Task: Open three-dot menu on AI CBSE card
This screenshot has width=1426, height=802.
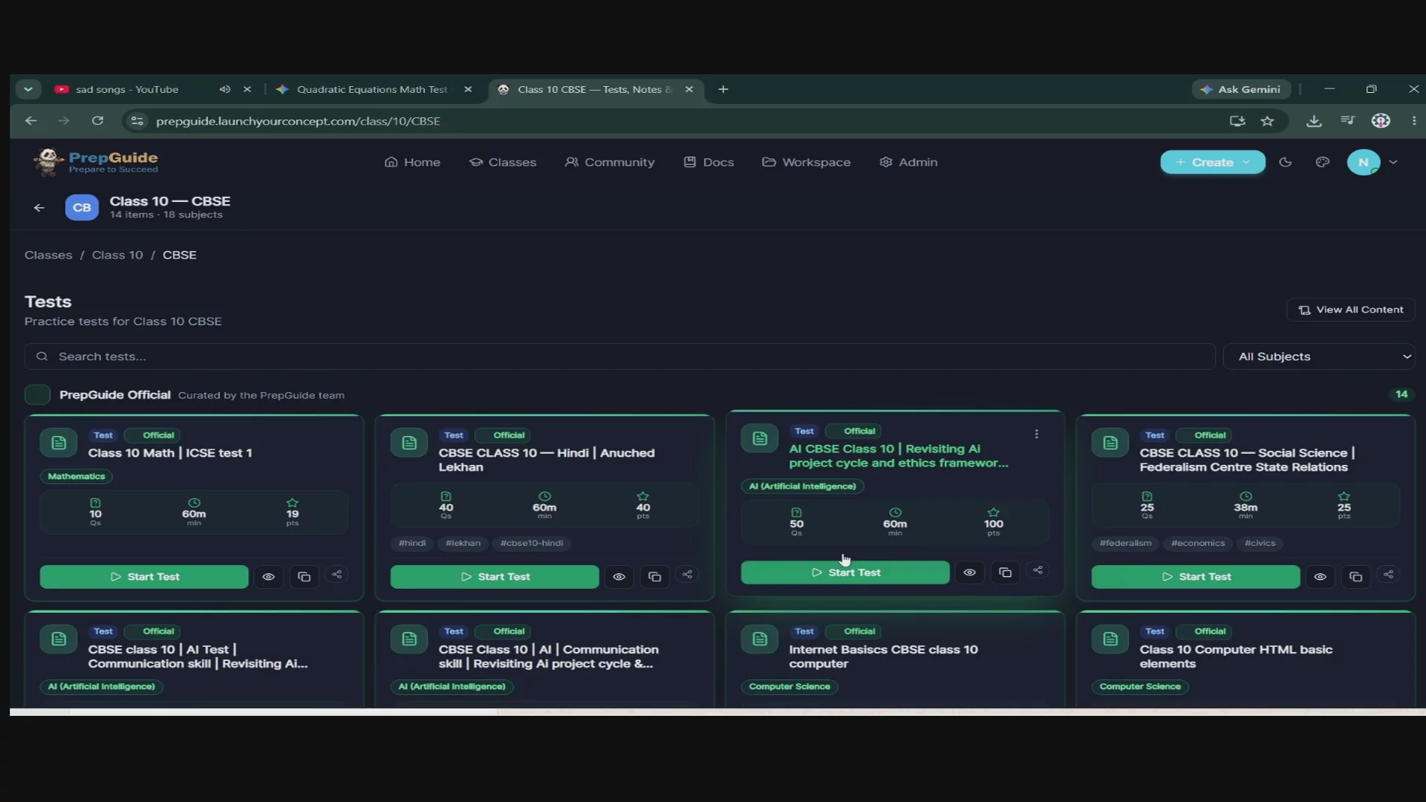Action: coord(1037,434)
